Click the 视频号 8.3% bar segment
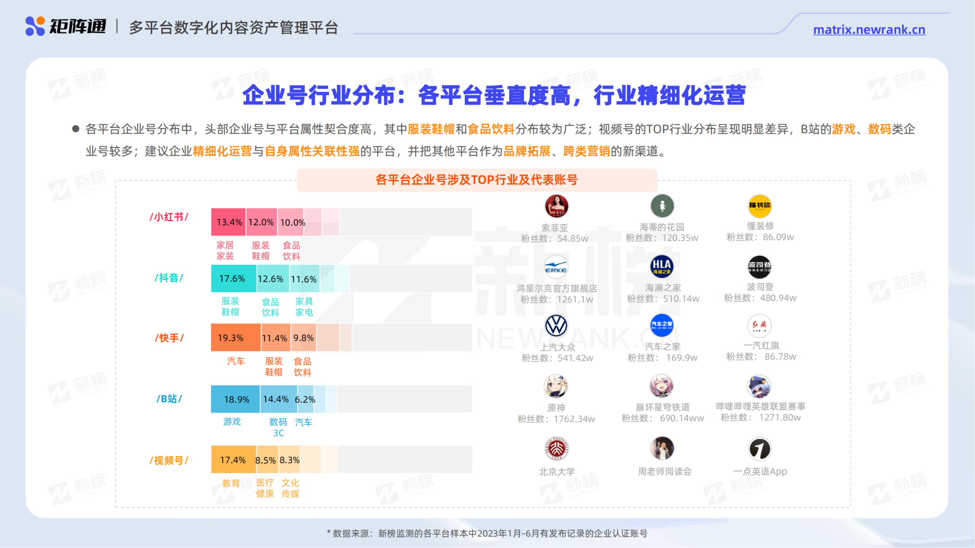 [x=290, y=460]
